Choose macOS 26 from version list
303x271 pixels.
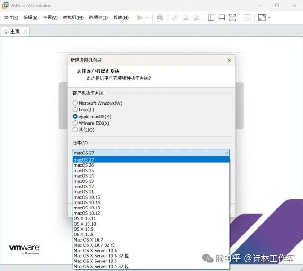[151, 165]
